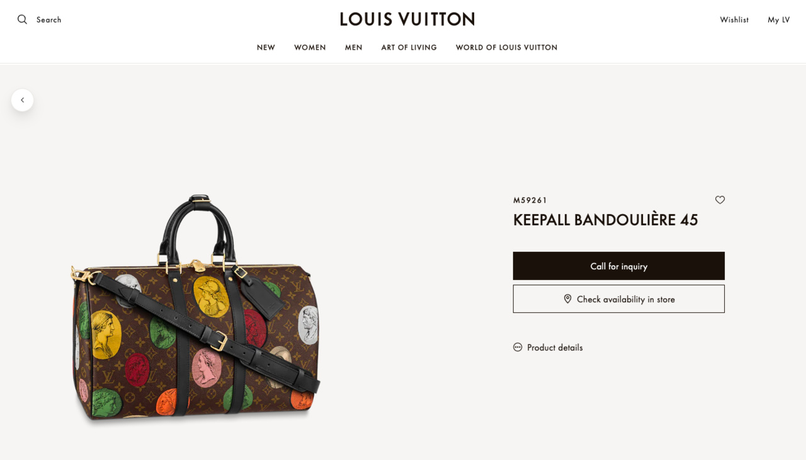
Task: Go back using the round chevron button
Action: (x=22, y=100)
